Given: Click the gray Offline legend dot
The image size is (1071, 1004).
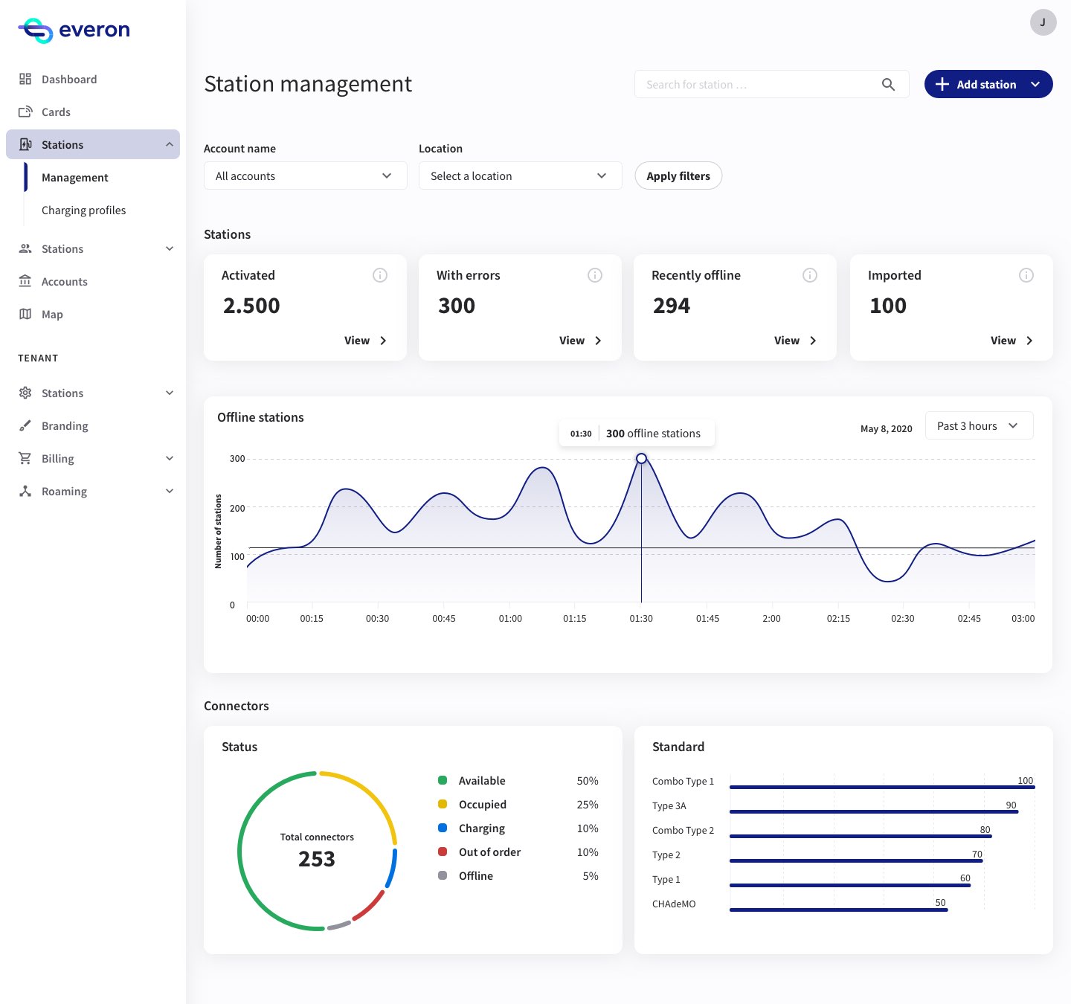Looking at the screenshot, I should tap(443, 875).
